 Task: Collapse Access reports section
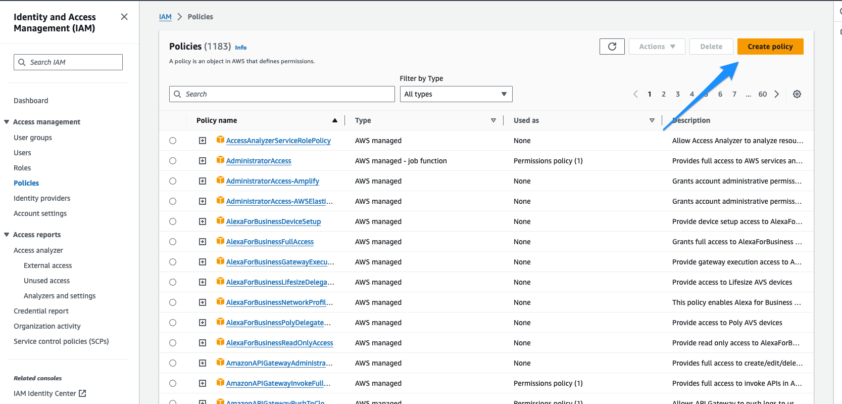[7, 235]
